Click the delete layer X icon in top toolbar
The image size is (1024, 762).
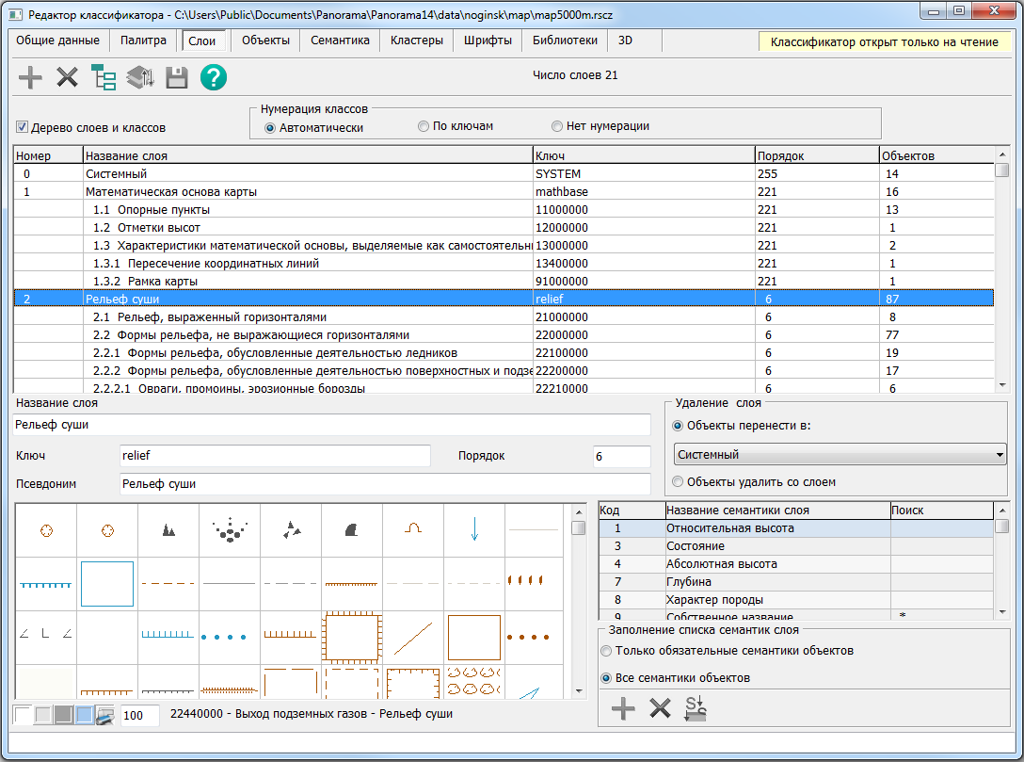point(67,77)
